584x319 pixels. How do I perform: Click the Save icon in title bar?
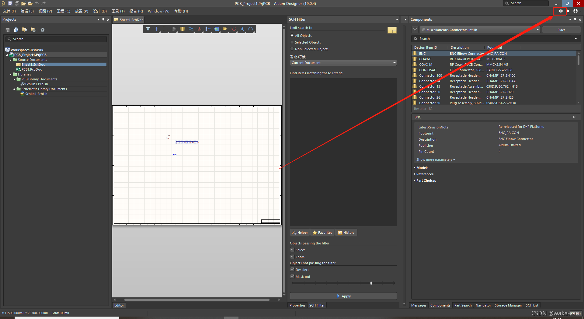click(10, 3)
